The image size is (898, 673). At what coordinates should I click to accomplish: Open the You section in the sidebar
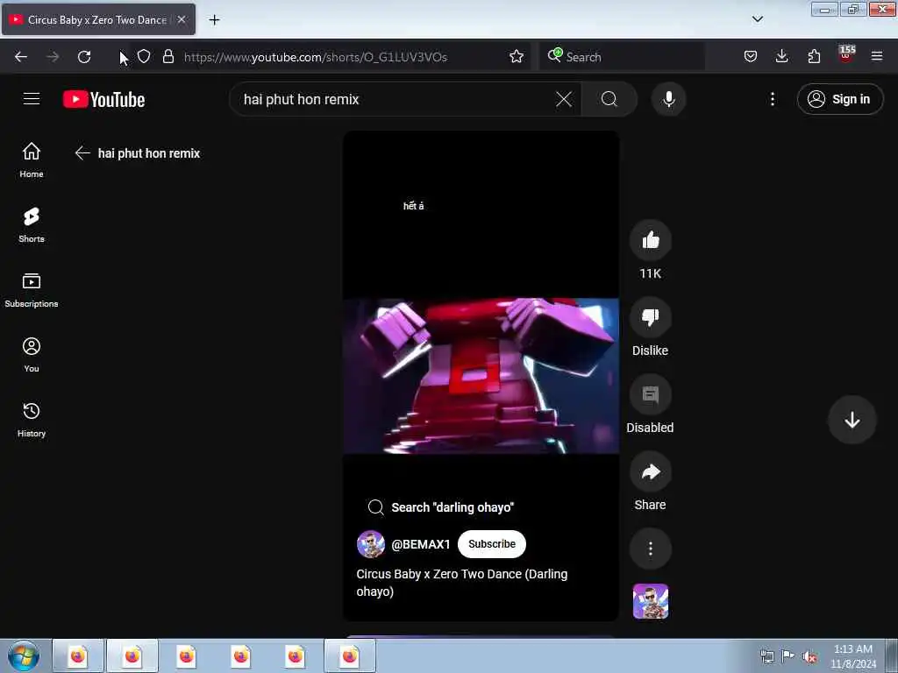point(32,355)
